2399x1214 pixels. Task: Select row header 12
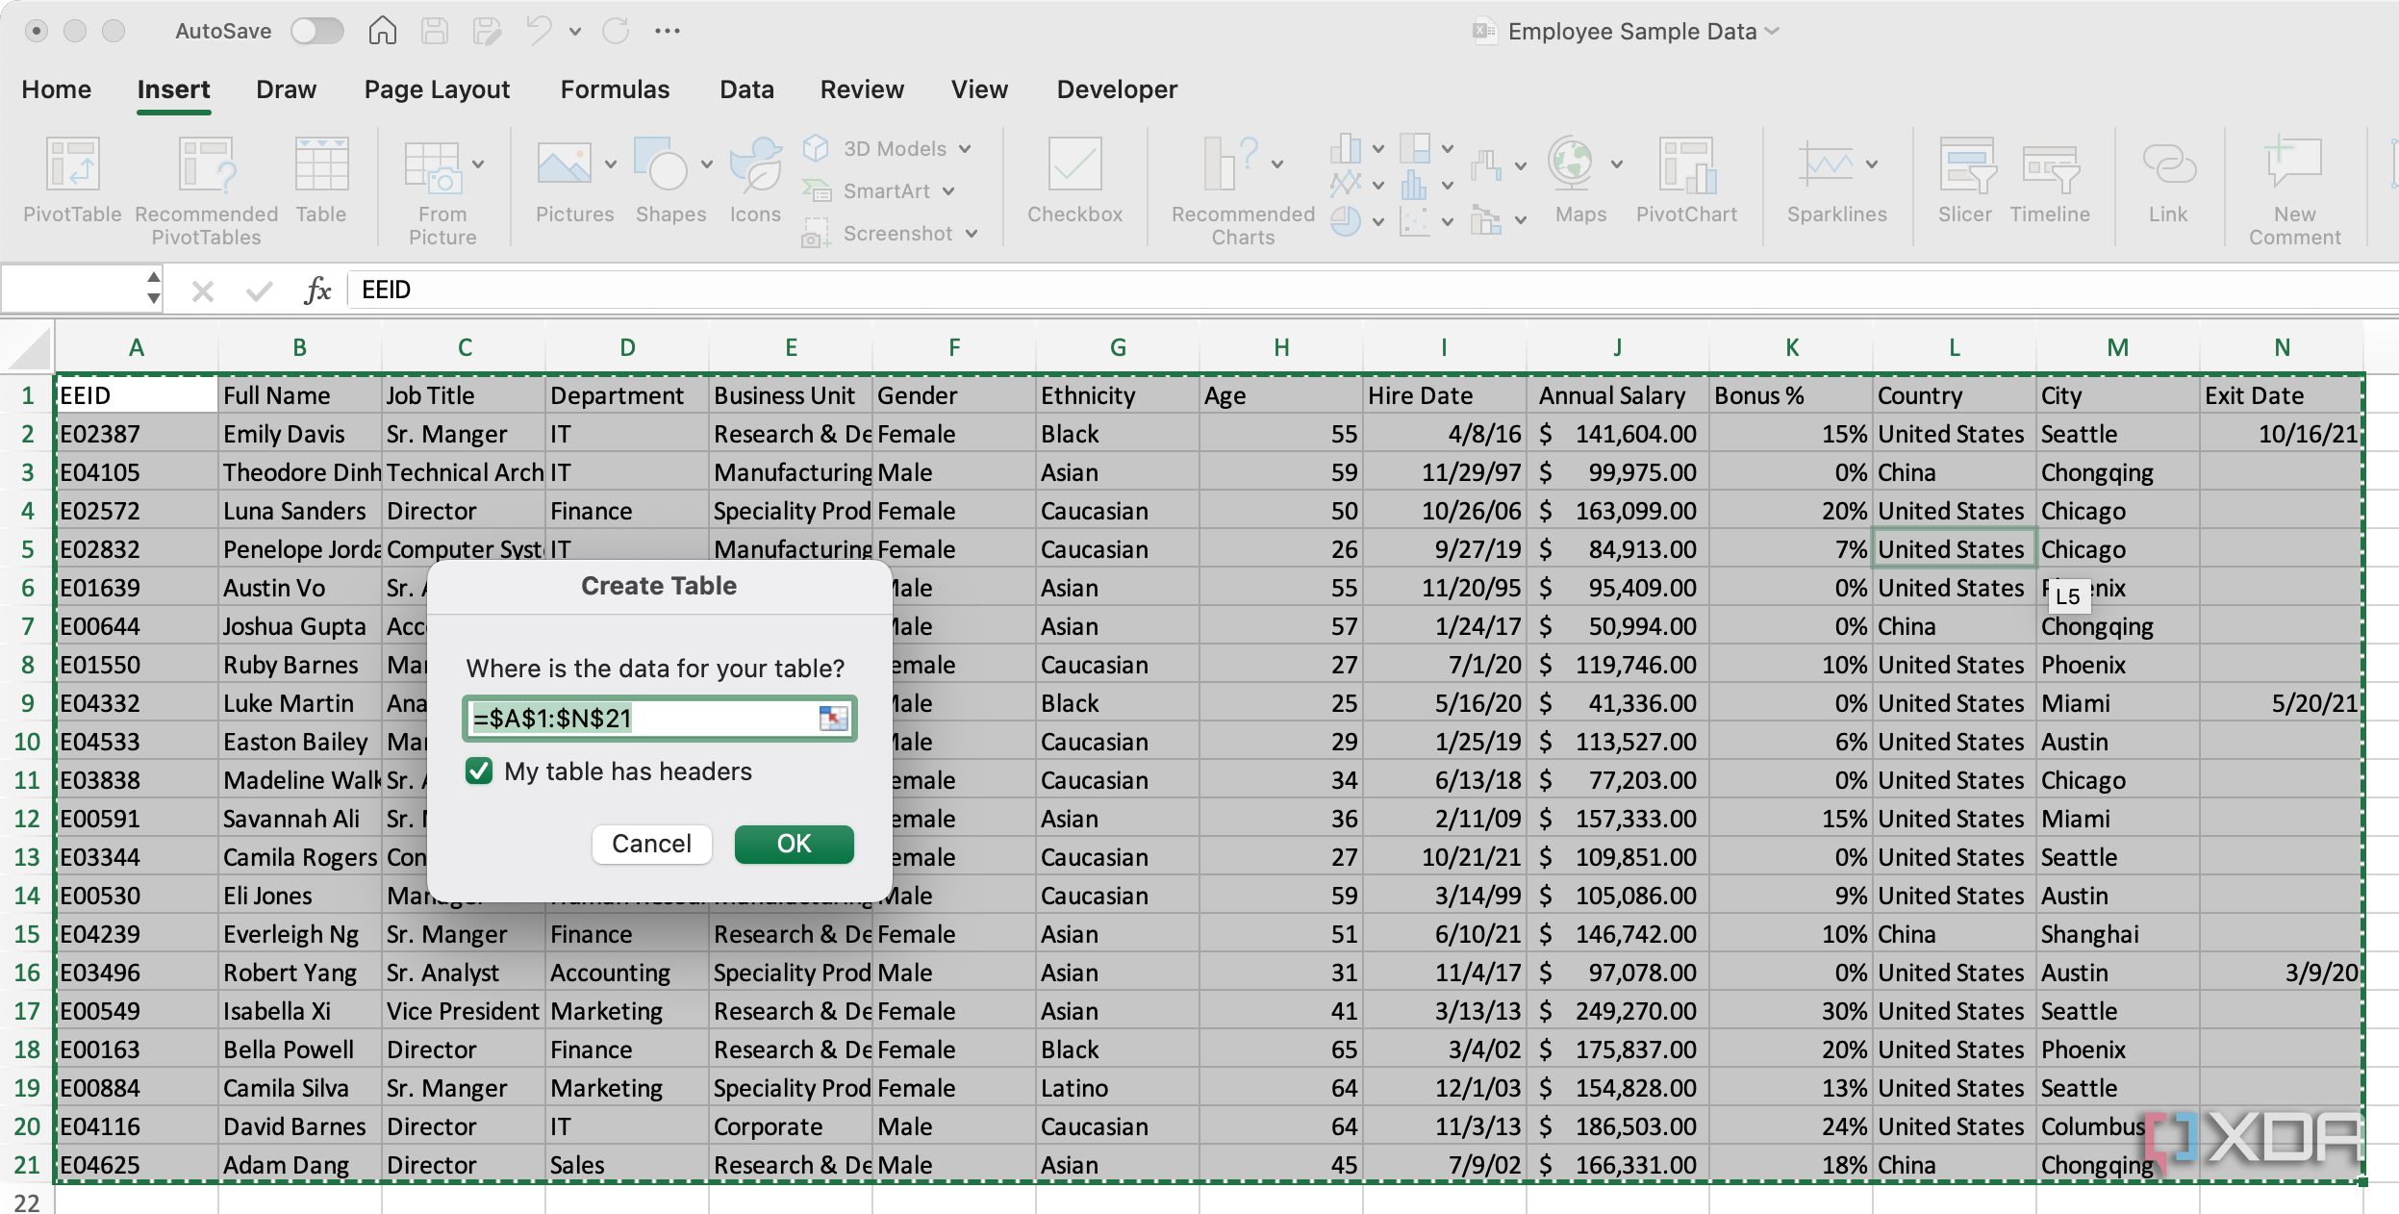tap(27, 819)
